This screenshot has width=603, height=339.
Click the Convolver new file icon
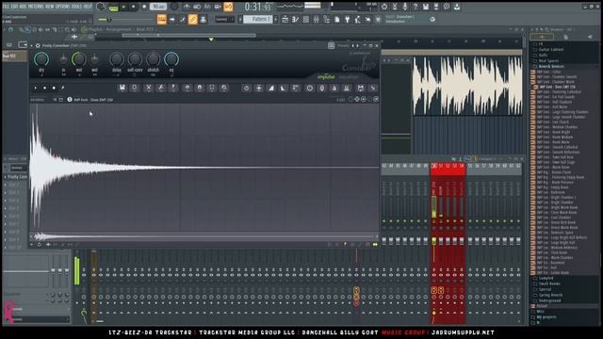pyautogui.click(x=135, y=88)
